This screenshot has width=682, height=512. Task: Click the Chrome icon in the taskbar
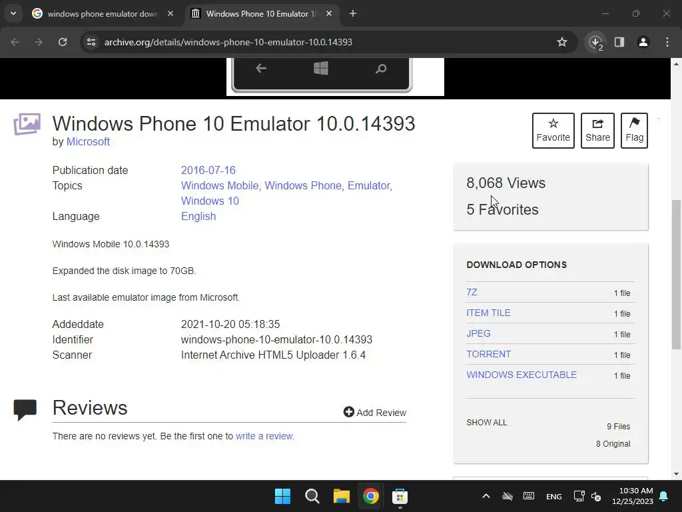pos(370,496)
